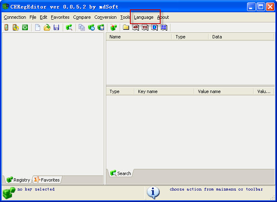Open the Compare menu
The width and height of the screenshot is (277, 202).
82,17
